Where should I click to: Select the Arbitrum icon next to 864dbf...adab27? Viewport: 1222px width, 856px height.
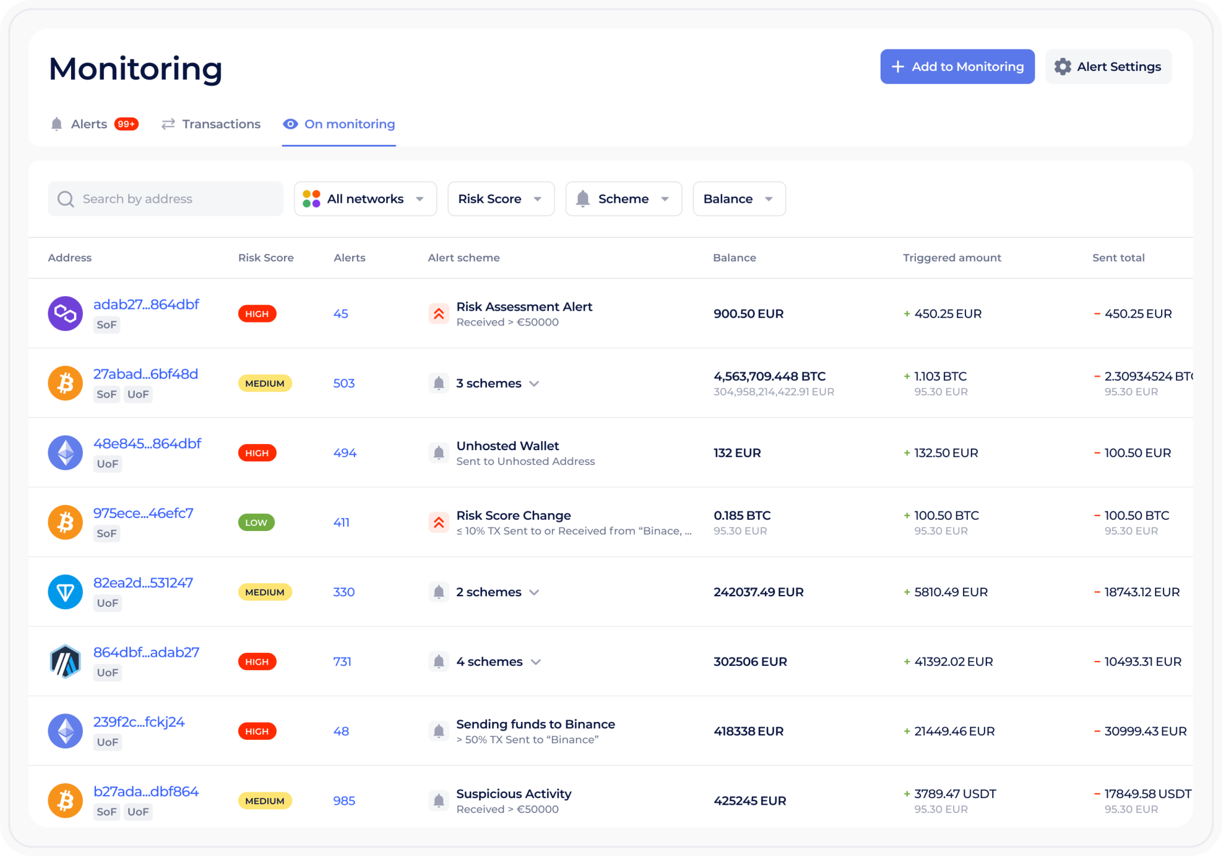tap(65, 661)
